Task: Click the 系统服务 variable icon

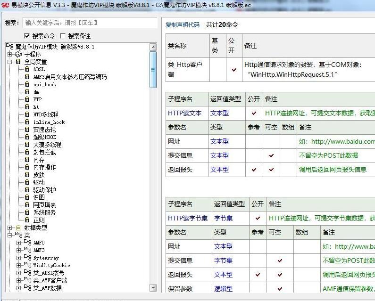Action: [x=27, y=212]
